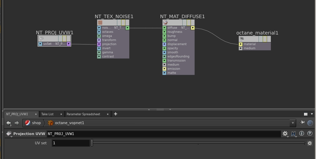Screen dimensions: 316x159
Task: Toggle yellow flag on NT_MAT_DIFFUSE1 node
Action: 188,22
